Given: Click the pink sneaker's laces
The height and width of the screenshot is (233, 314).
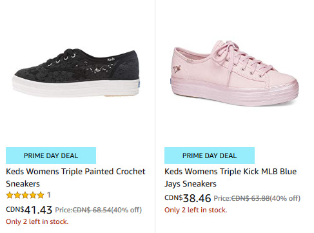Looking at the screenshot, I should 240,57.
